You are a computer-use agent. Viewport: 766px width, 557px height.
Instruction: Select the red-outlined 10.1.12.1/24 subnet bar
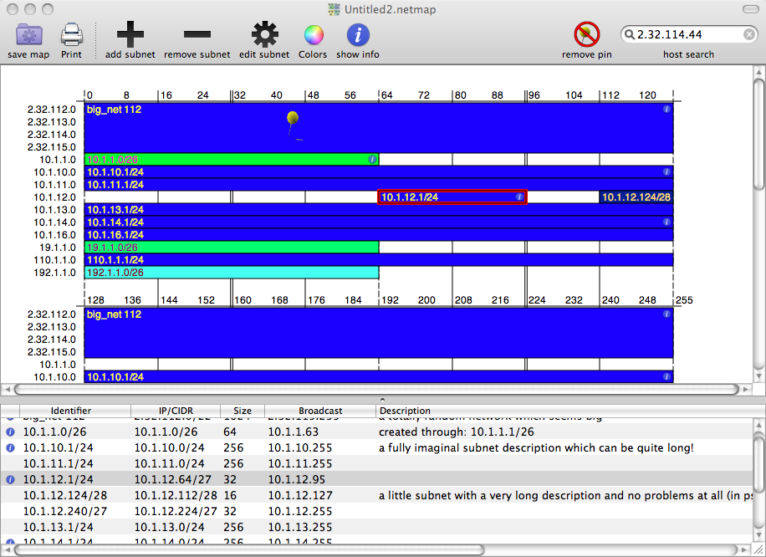tap(452, 197)
